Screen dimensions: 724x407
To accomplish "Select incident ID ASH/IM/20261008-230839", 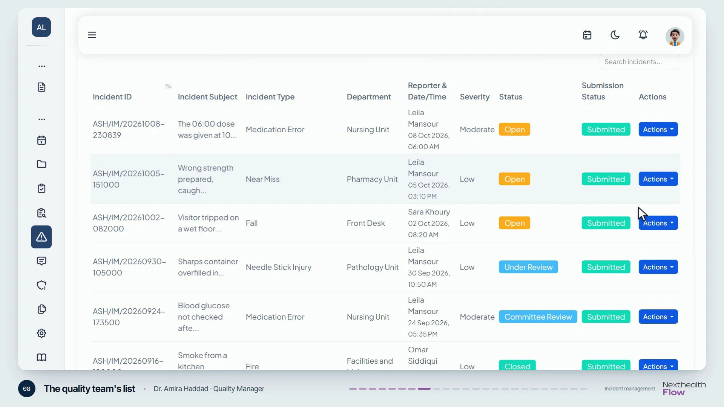I will point(129,129).
